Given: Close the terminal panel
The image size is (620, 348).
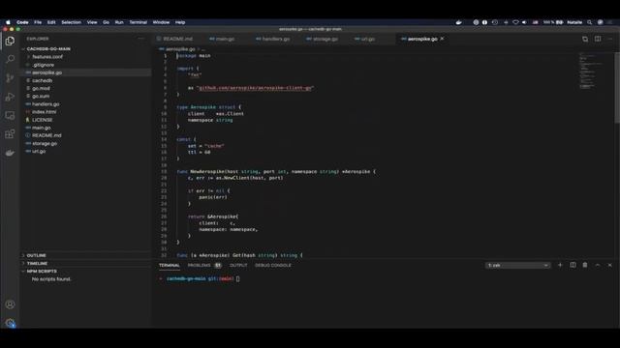Looking at the screenshot, I should click(609, 265).
